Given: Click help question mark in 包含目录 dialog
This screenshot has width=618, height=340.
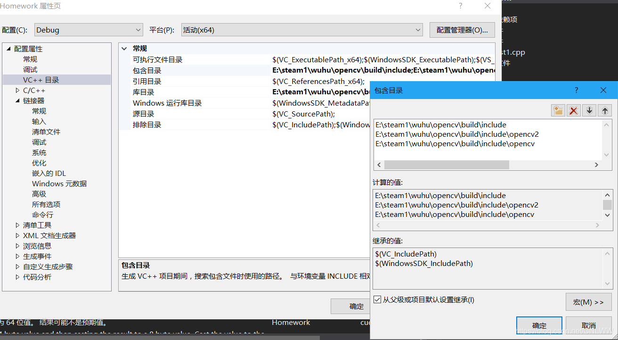Looking at the screenshot, I should pos(577,90).
